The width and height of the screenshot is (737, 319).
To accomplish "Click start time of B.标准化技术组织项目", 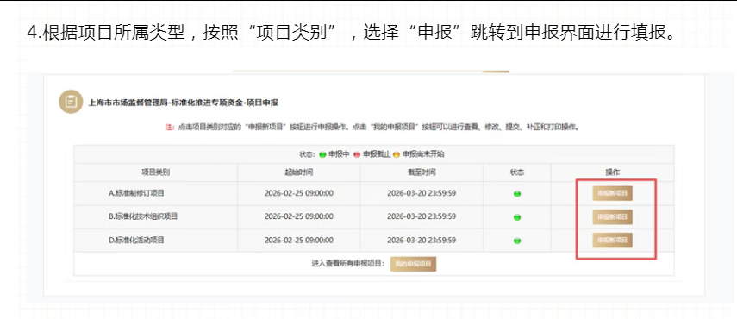I will (x=299, y=216).
